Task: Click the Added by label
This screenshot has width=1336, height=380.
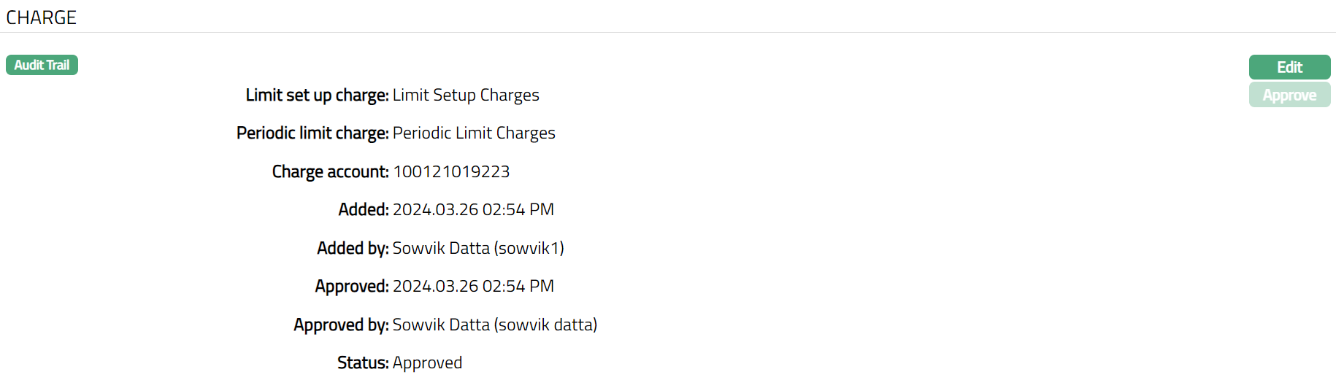Action: 353,248
